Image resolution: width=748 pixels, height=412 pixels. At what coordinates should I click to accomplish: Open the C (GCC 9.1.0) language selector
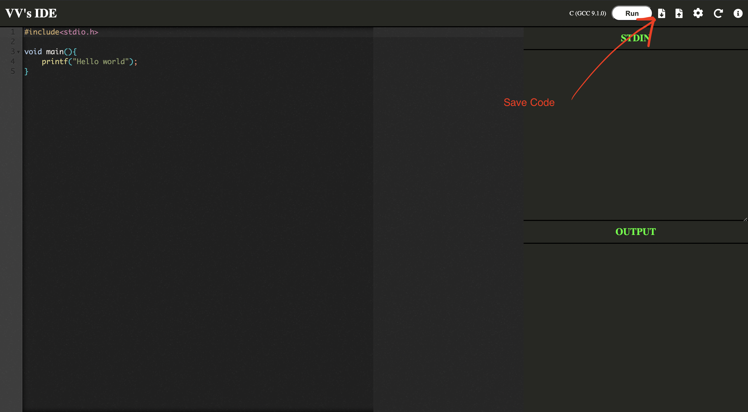click(x=587, y=13)
